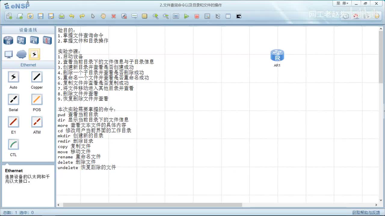Open the data capture tool

(x=207, y=16)
